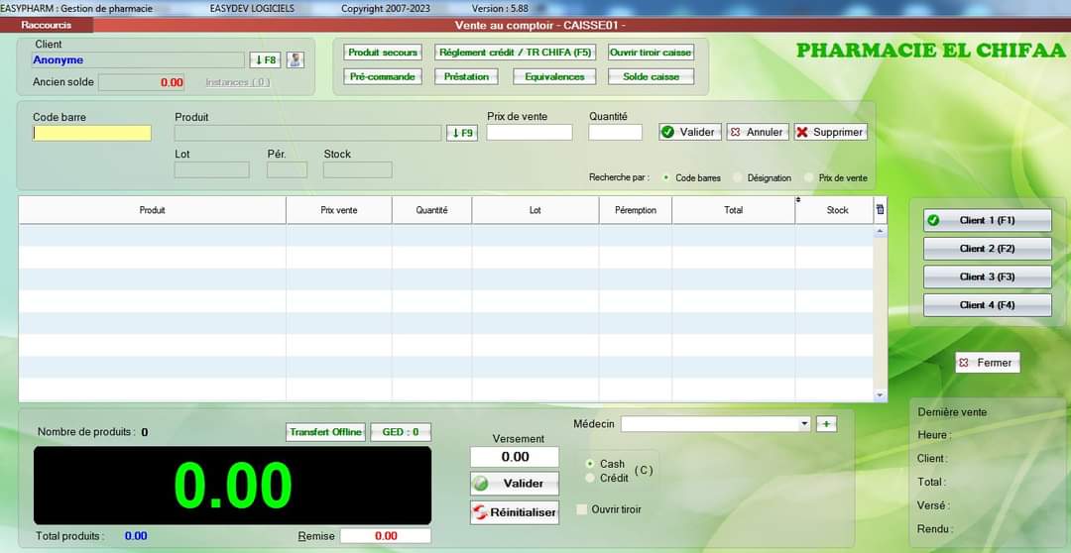Click the Transfert Offline button

(x=326, y=432)
